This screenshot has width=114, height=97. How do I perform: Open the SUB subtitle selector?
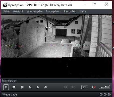click(73, 87)
